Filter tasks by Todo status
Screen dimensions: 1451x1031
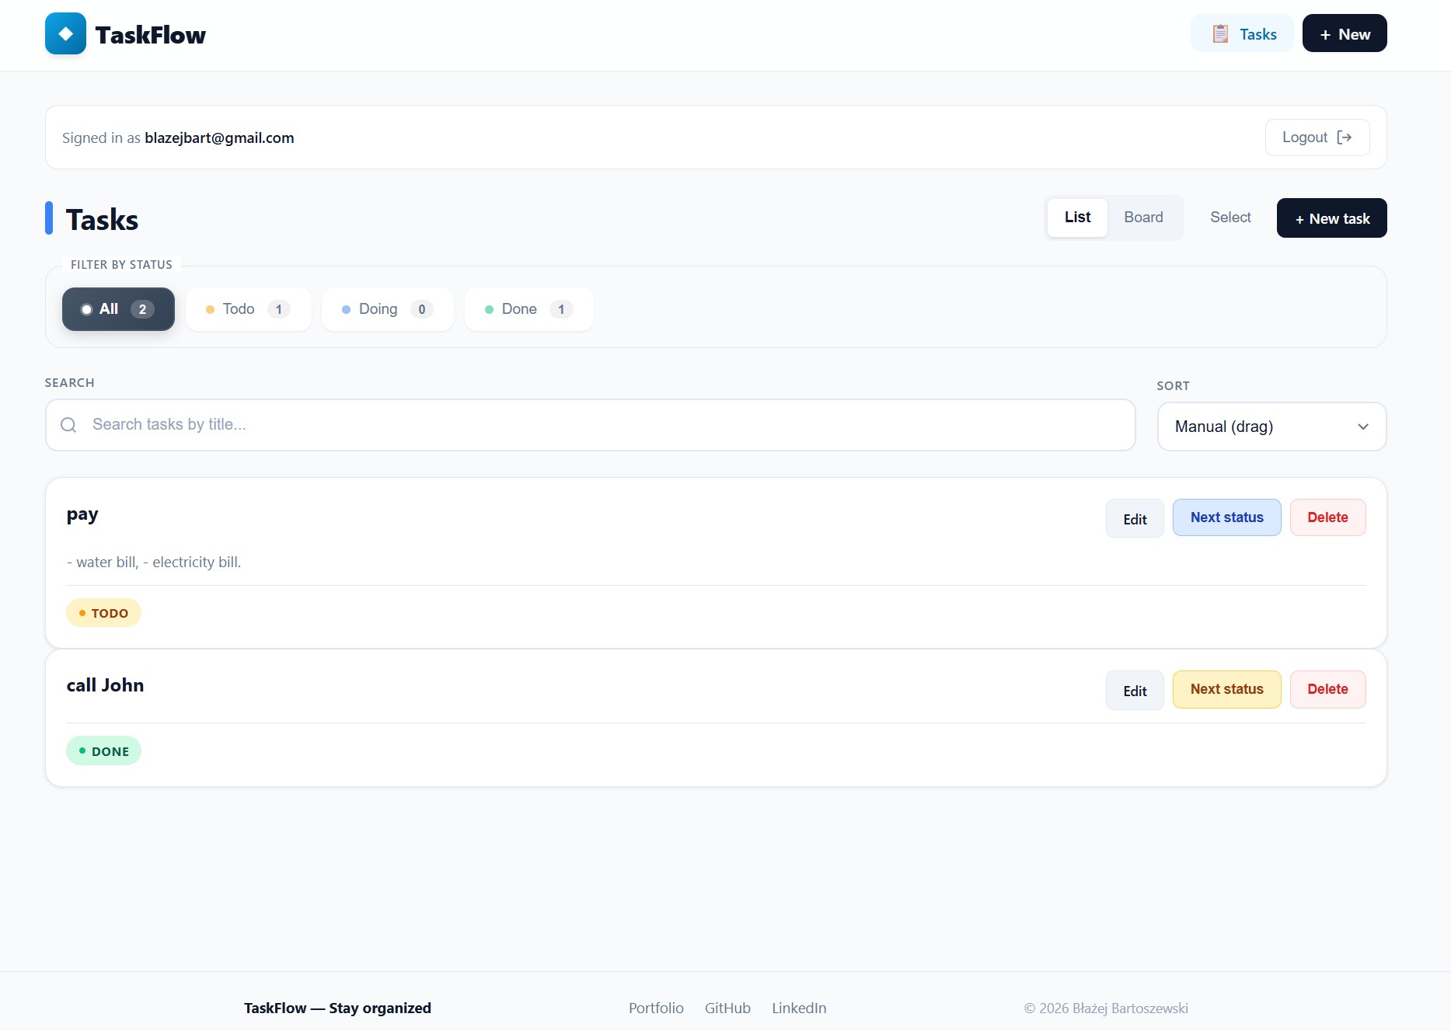(248, 309)
